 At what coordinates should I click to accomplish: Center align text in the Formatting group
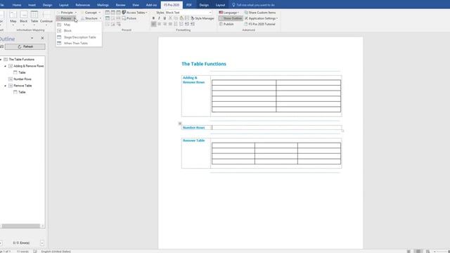click(x=159, y=24)
